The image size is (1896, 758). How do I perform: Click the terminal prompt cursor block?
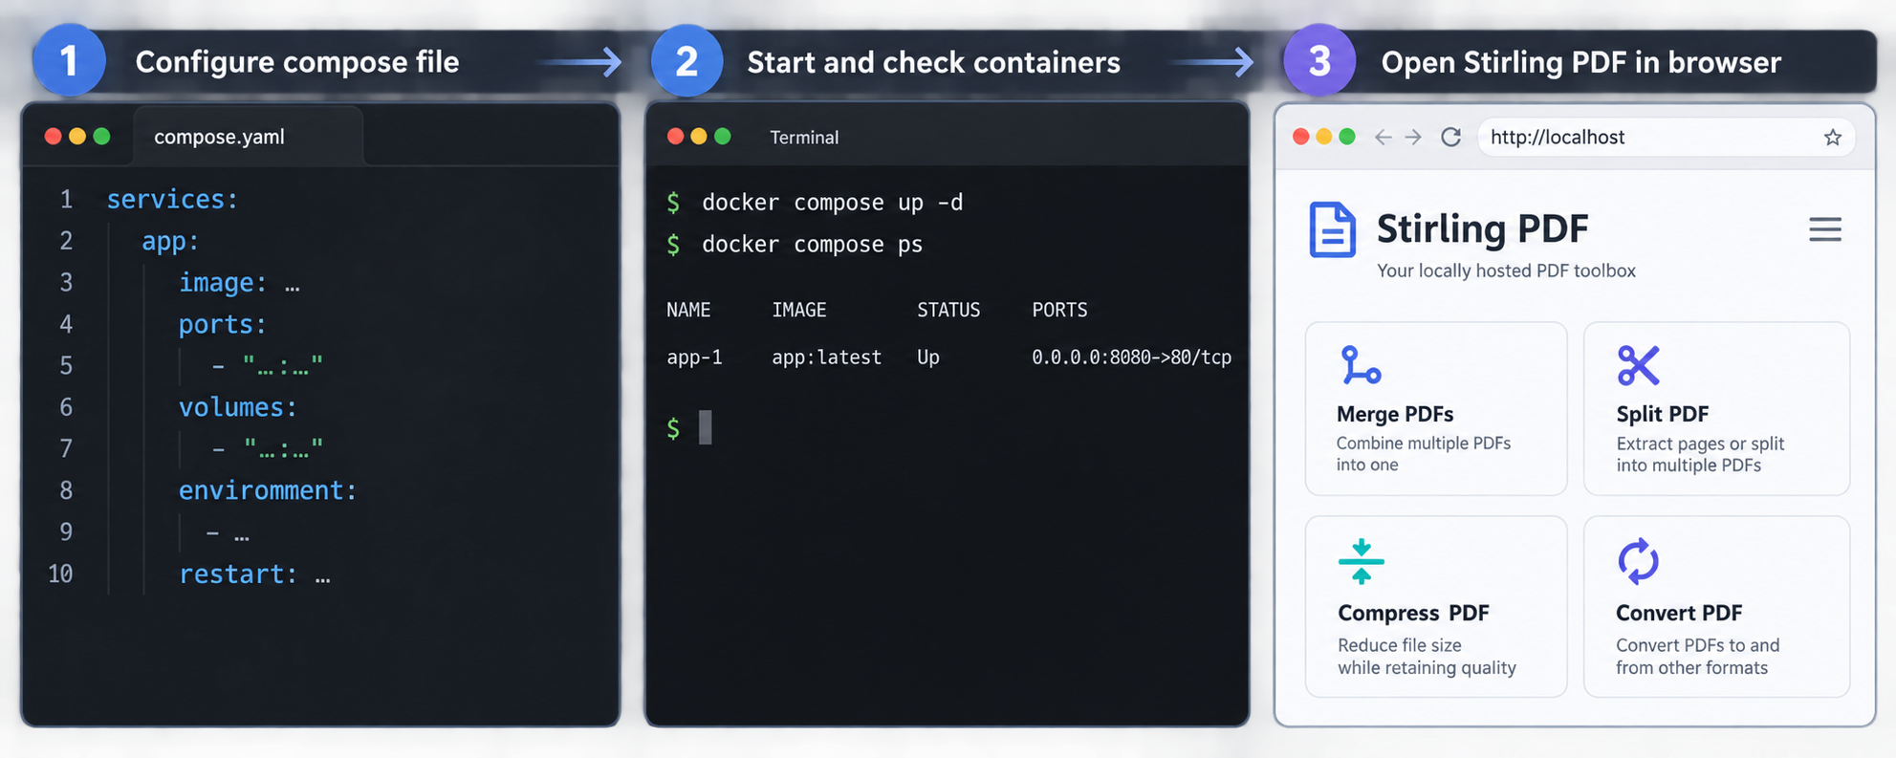tap(706, 427)
